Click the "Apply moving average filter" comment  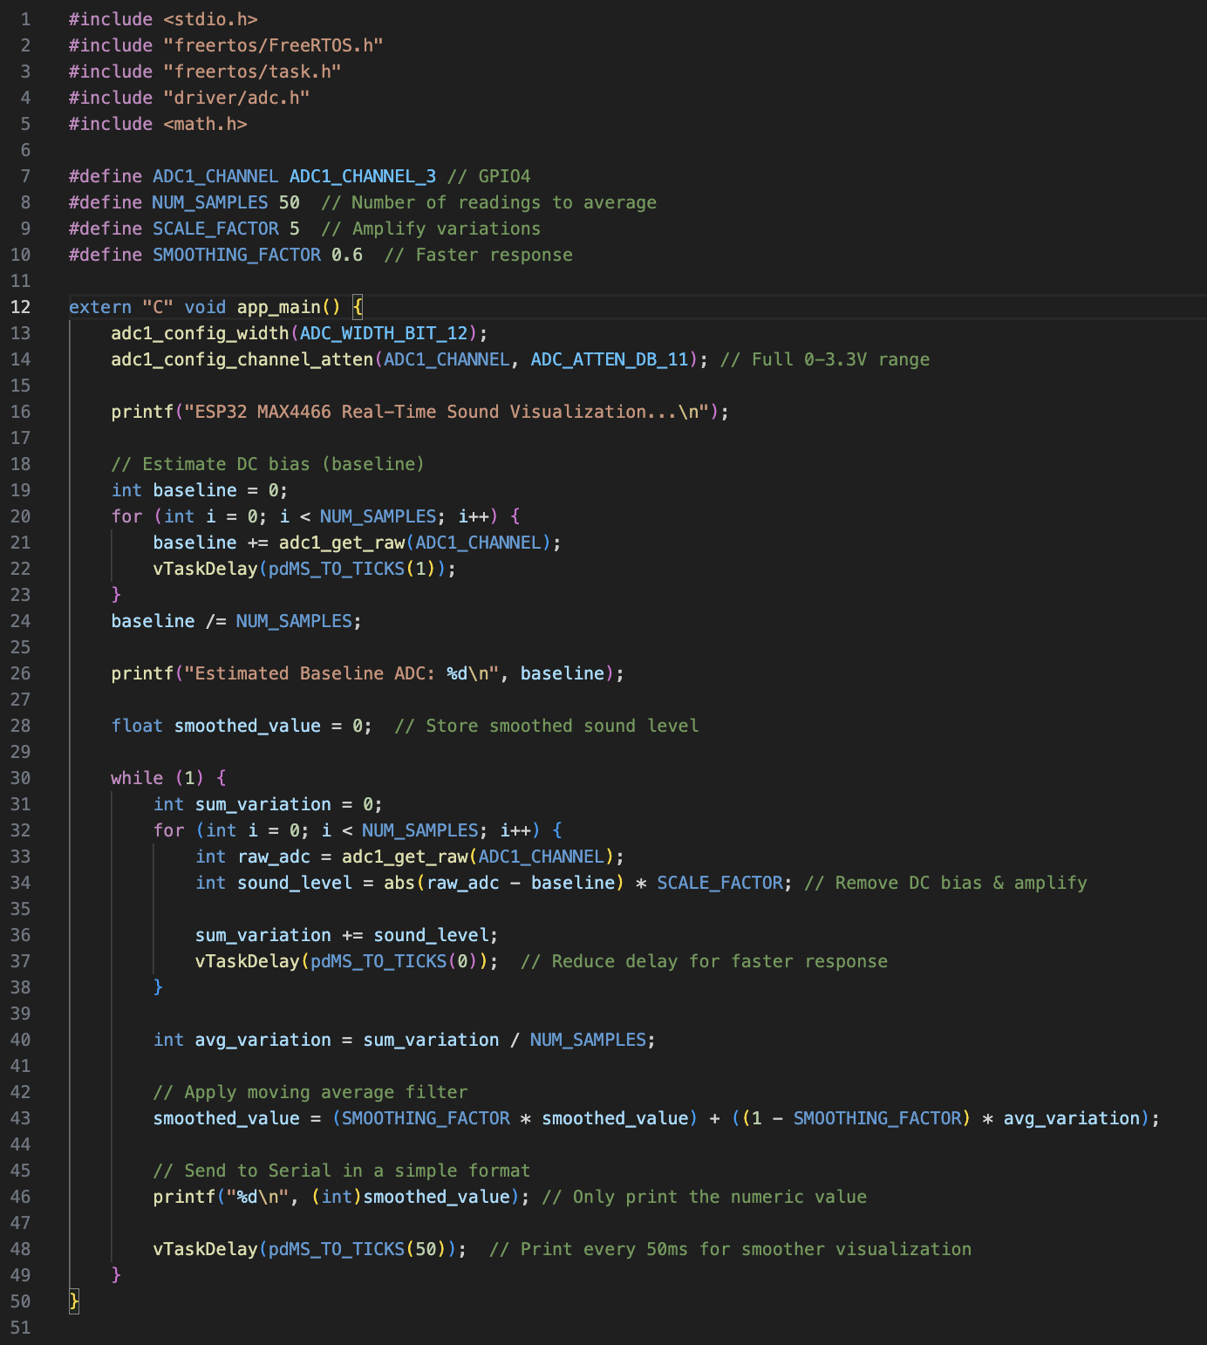click(310, 1092)
